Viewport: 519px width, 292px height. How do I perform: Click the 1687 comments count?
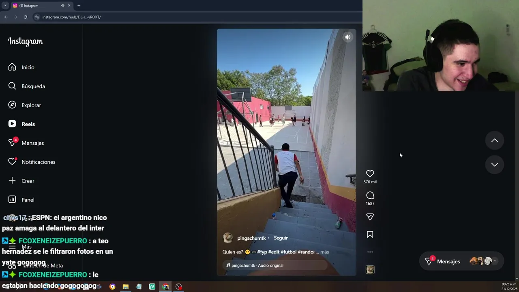coord(370,204)
